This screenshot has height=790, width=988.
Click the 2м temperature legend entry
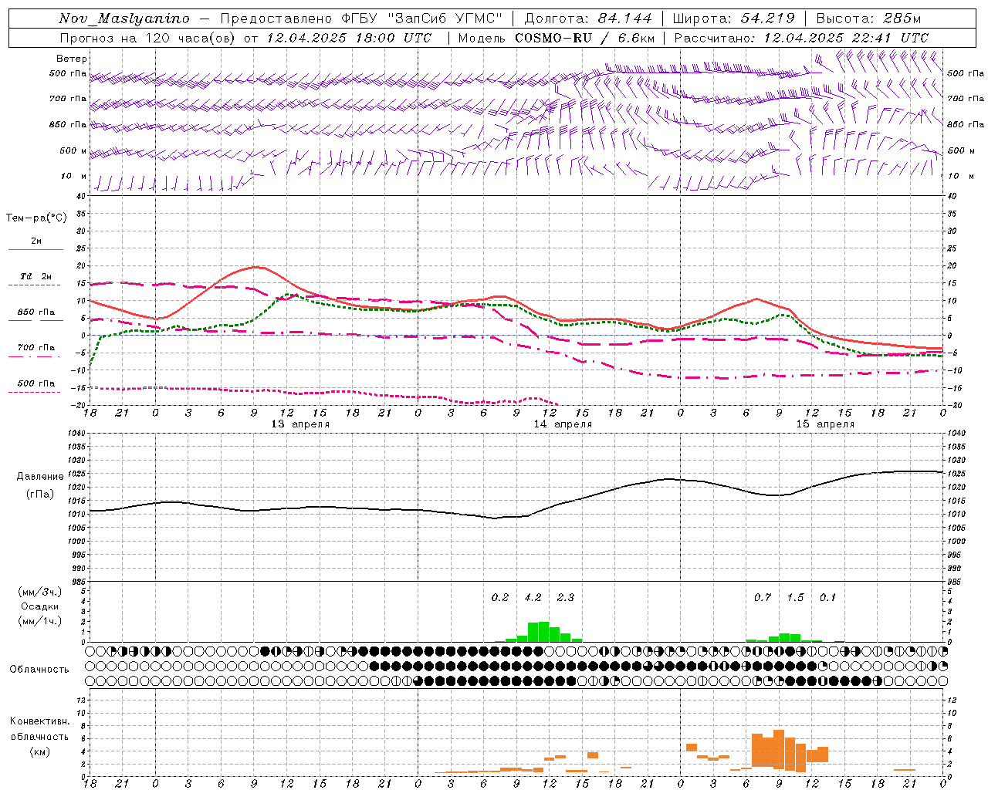tap(36, 241)
